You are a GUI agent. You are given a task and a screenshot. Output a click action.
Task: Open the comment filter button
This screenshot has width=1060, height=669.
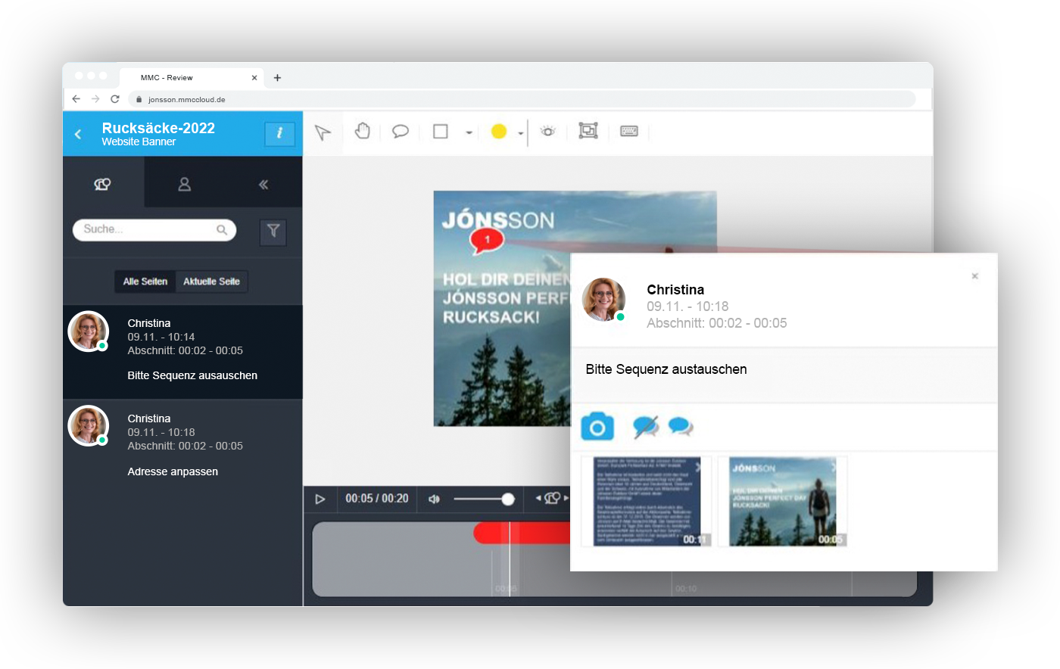click(x=273, y=231)
